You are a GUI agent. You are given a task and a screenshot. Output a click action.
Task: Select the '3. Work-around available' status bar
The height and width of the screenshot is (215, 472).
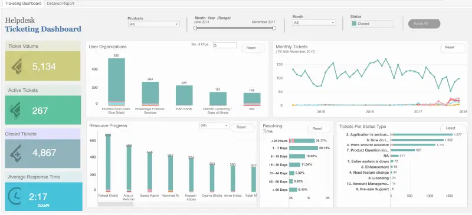(413, 145)
